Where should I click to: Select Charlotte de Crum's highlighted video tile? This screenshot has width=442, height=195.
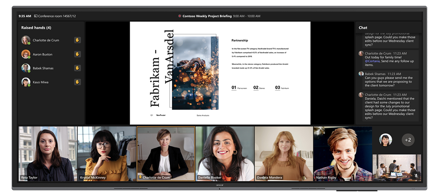(x=166, y=154)
